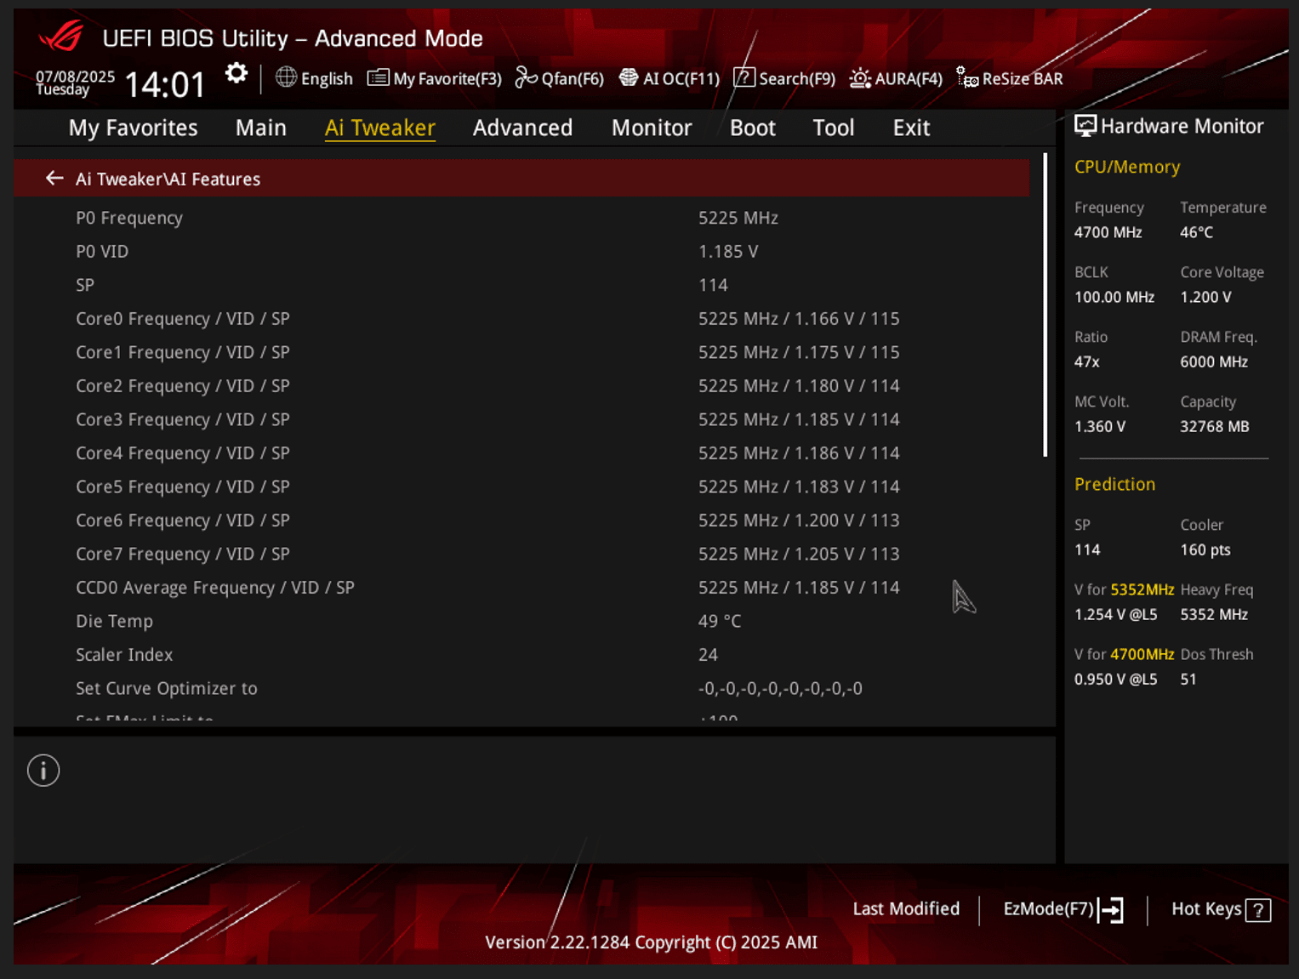Click the -0,-0,-0,-0,-0,-0,-0,-0 curve optimizer value
Viewport: 1299px width, 979px height.
coord(780,688)
